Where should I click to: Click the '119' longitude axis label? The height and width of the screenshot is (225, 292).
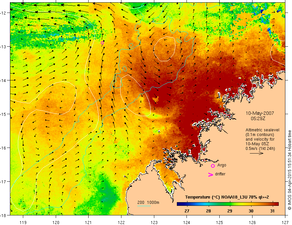point(23,222)
